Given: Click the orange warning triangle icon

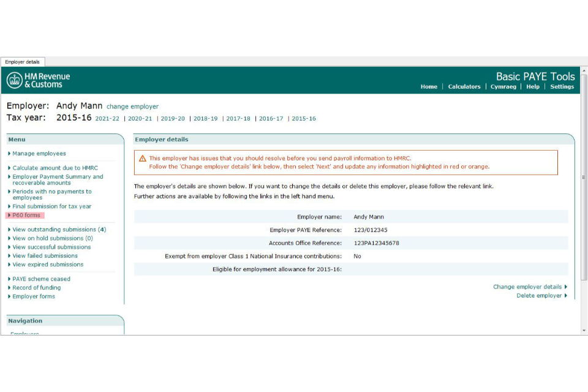Looking at the screenshot, I should pyautogui.click(x=143, y=159).
